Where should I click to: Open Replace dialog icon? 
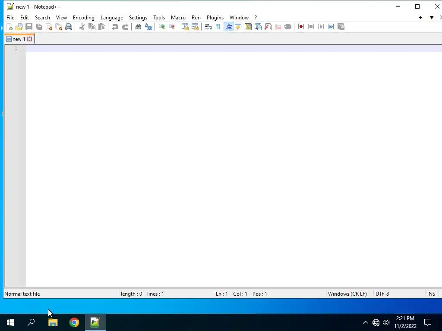tap(148, 27)
